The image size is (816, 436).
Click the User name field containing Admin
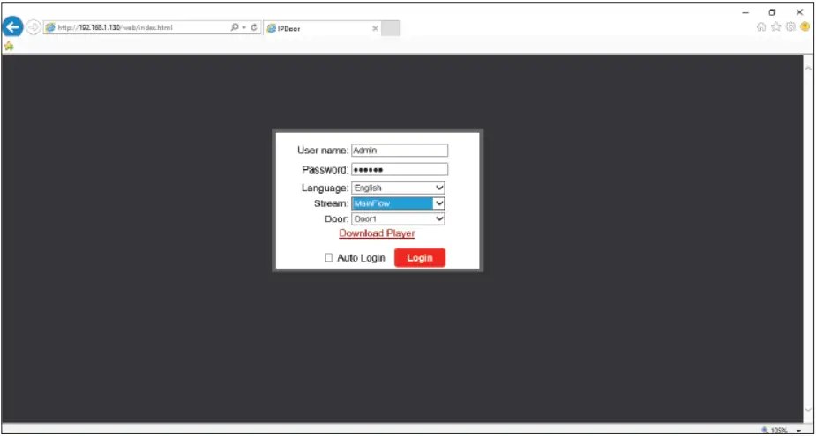400,151
